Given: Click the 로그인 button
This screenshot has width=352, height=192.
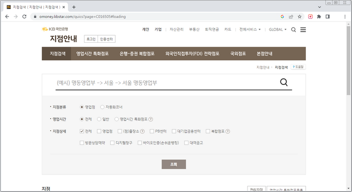Looking at the screenshot, I should click(x=91, y=39).
